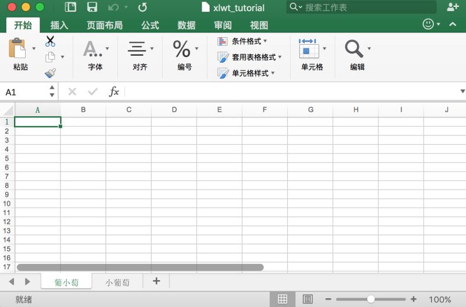The height and width of the screenshot is (307, 466).
Task: Open the smiley feedback icon
Action: click(428, 24)
